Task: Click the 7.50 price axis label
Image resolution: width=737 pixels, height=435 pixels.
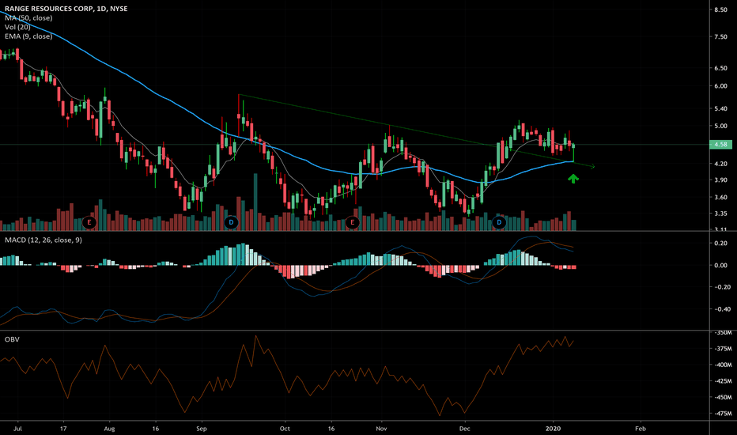Action: 720,36
